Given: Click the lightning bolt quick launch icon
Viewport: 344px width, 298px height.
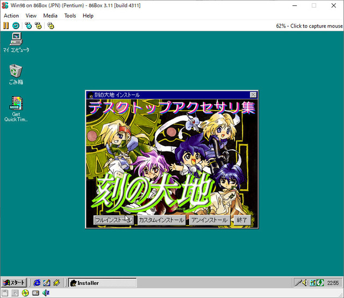Looking at the screenshot, I should pyautogui.click(x=56, y=283).
